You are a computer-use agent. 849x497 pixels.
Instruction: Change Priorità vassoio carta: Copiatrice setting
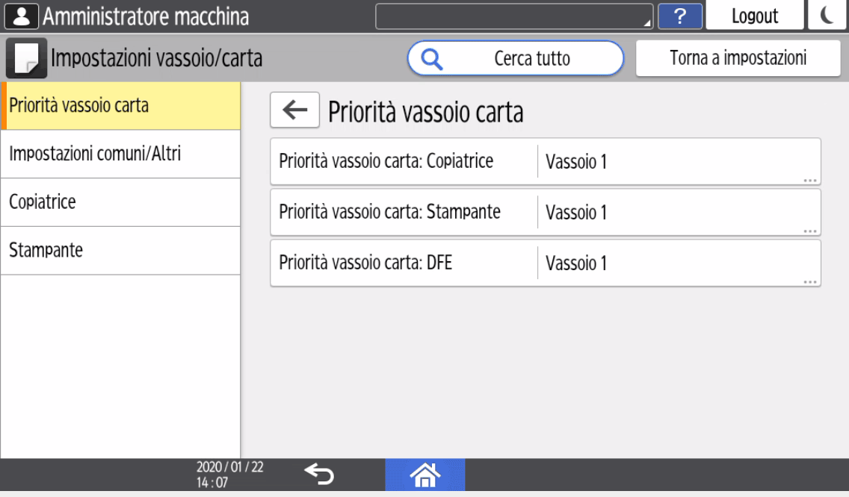click(546, 161)
